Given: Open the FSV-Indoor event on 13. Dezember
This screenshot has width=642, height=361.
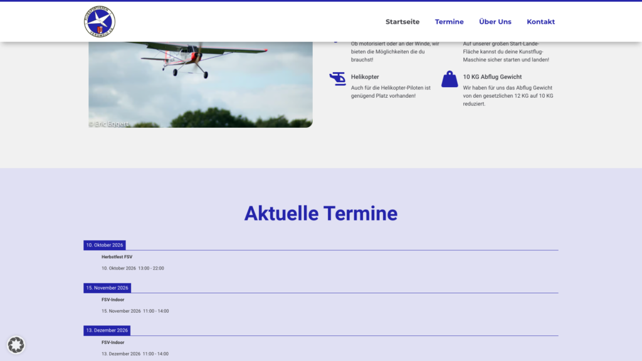Looking at the screenshot, I should pos(113,342).
